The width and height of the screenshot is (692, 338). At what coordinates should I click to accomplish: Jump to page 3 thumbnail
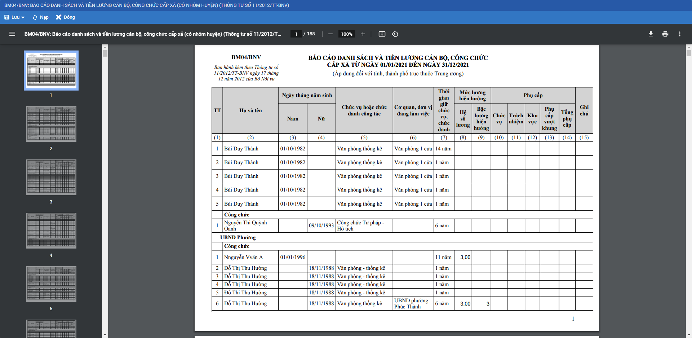coord(51,177)
